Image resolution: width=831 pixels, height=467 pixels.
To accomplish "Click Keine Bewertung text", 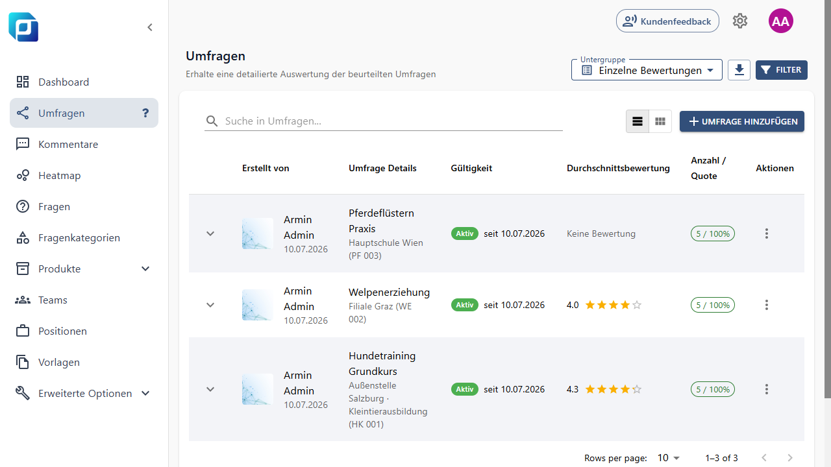I will [601, 233].
